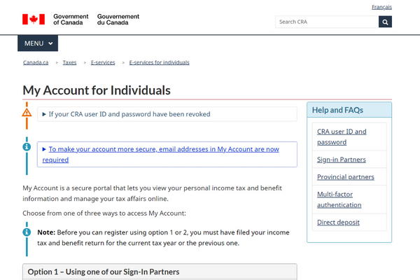Click the 'Help and FAQs' heading

337,110
